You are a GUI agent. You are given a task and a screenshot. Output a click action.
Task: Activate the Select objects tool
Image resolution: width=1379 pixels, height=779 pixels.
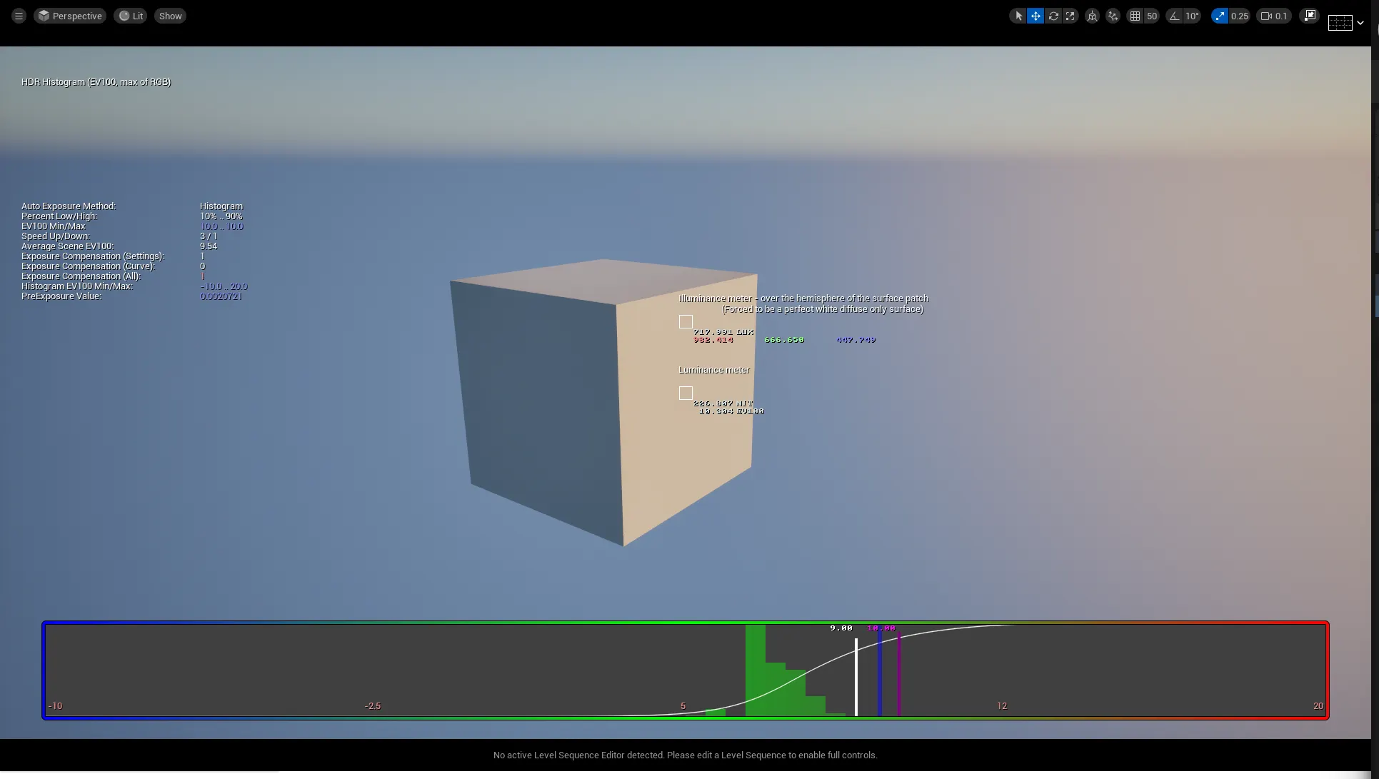pos(1018,16)
